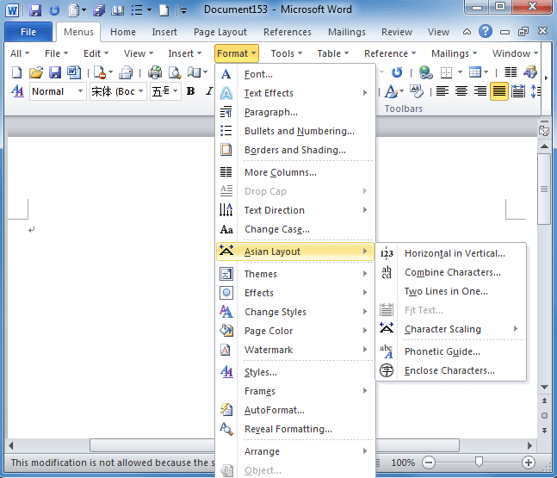Click the Enclose Characters icon
Image resolution: width=557 pixels, height=478 pixels.
point(387,370)
